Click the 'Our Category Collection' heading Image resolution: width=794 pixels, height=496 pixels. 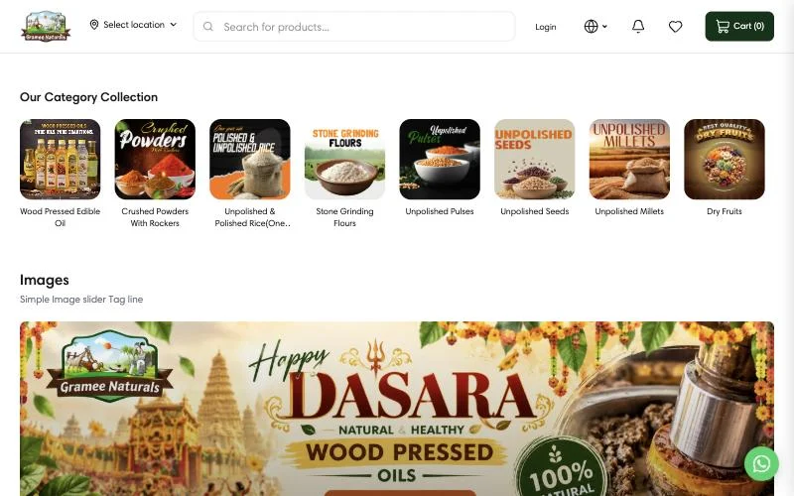click(88, 96)
